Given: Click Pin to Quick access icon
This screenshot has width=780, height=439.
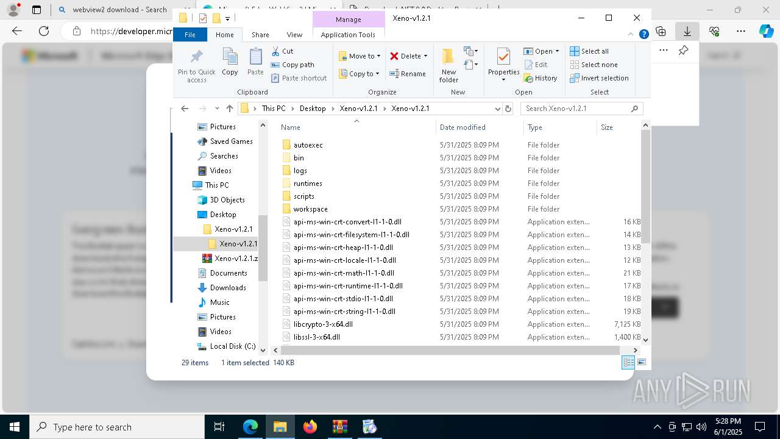Looking at the screenshot, I should tap(196, 65).
